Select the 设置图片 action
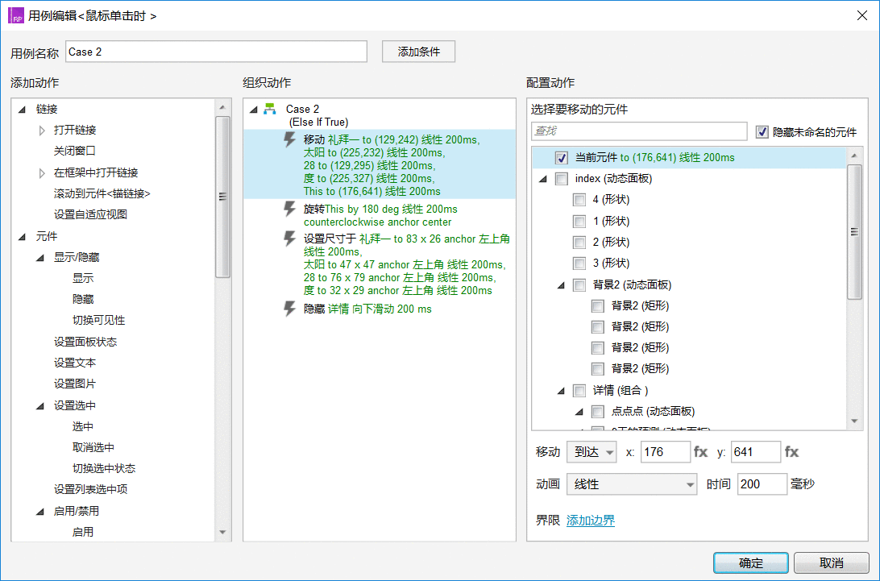The width and height of the screenshot is (880, 581). coord(75,384)
